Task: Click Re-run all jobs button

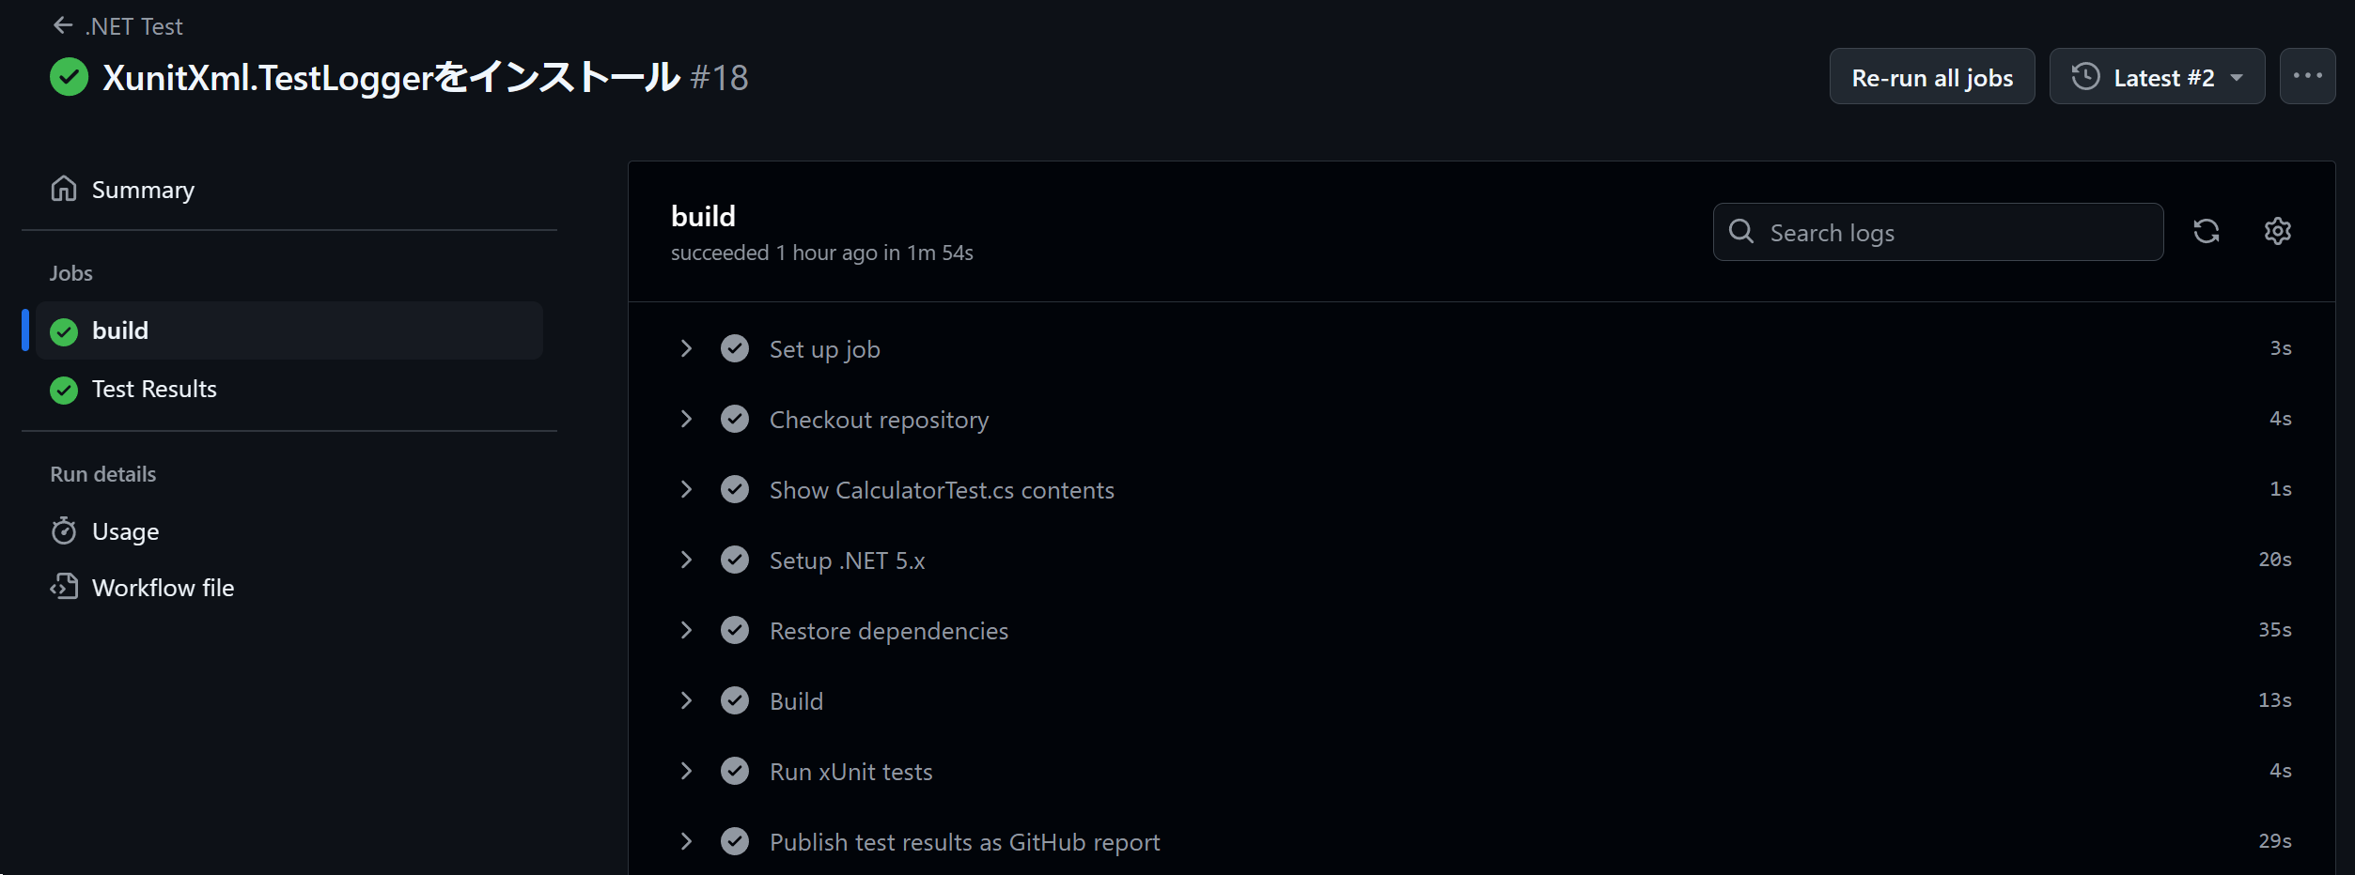Action: [1932, 76]
